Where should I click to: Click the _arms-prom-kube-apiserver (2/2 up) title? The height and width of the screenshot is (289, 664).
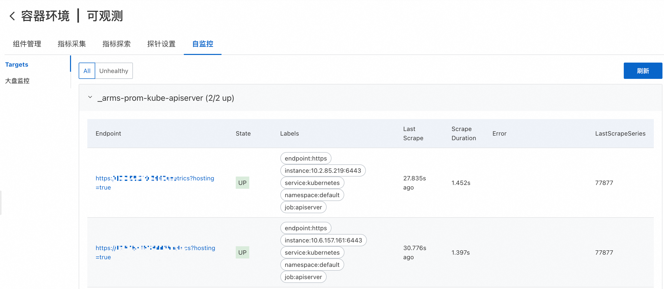(x=166, y=98)
